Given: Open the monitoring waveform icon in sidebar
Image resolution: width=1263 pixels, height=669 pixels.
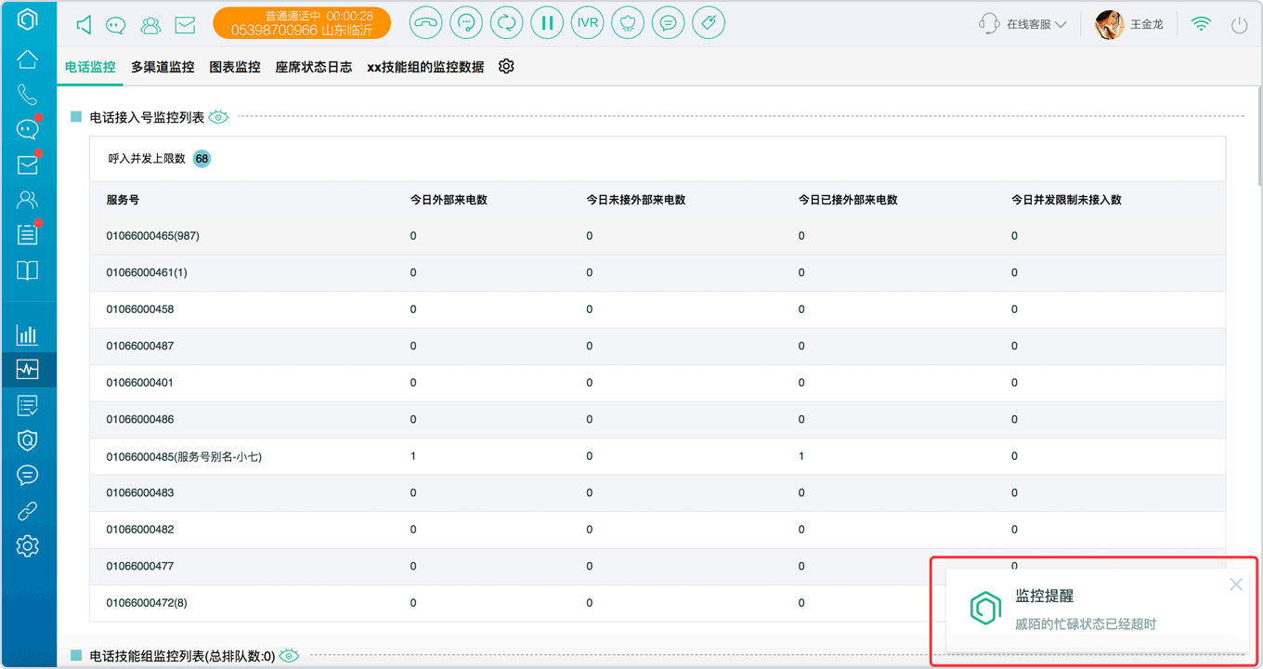Looking at the screenshot, I should click(28, 370).
